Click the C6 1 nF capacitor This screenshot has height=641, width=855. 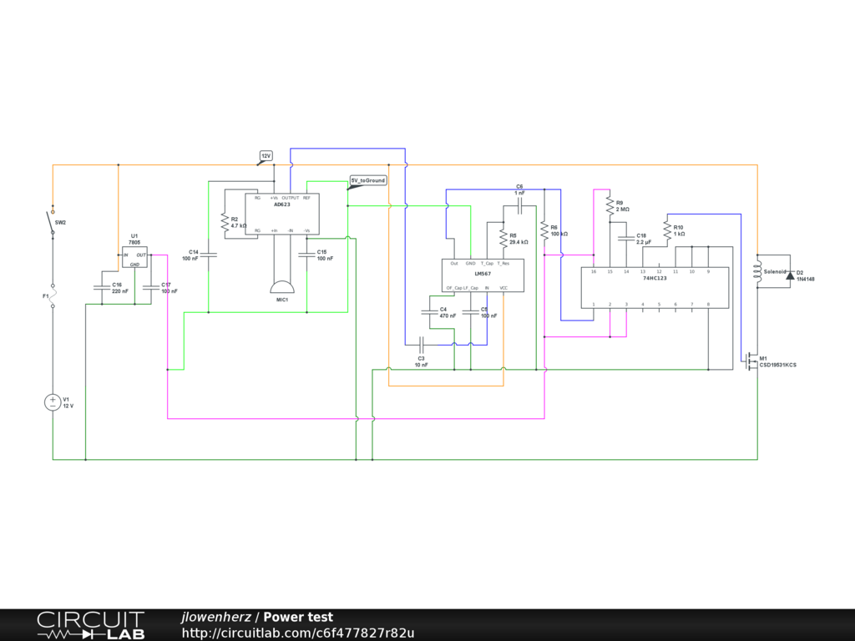coord(519,202)
